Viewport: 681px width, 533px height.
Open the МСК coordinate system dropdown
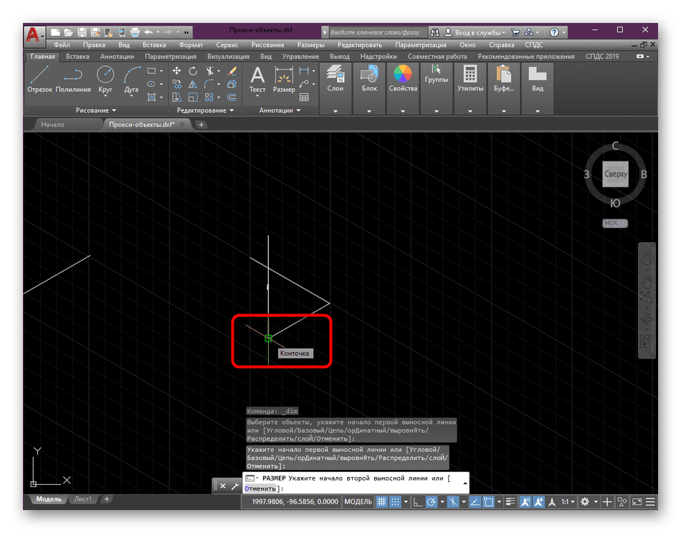click(614, 223)
